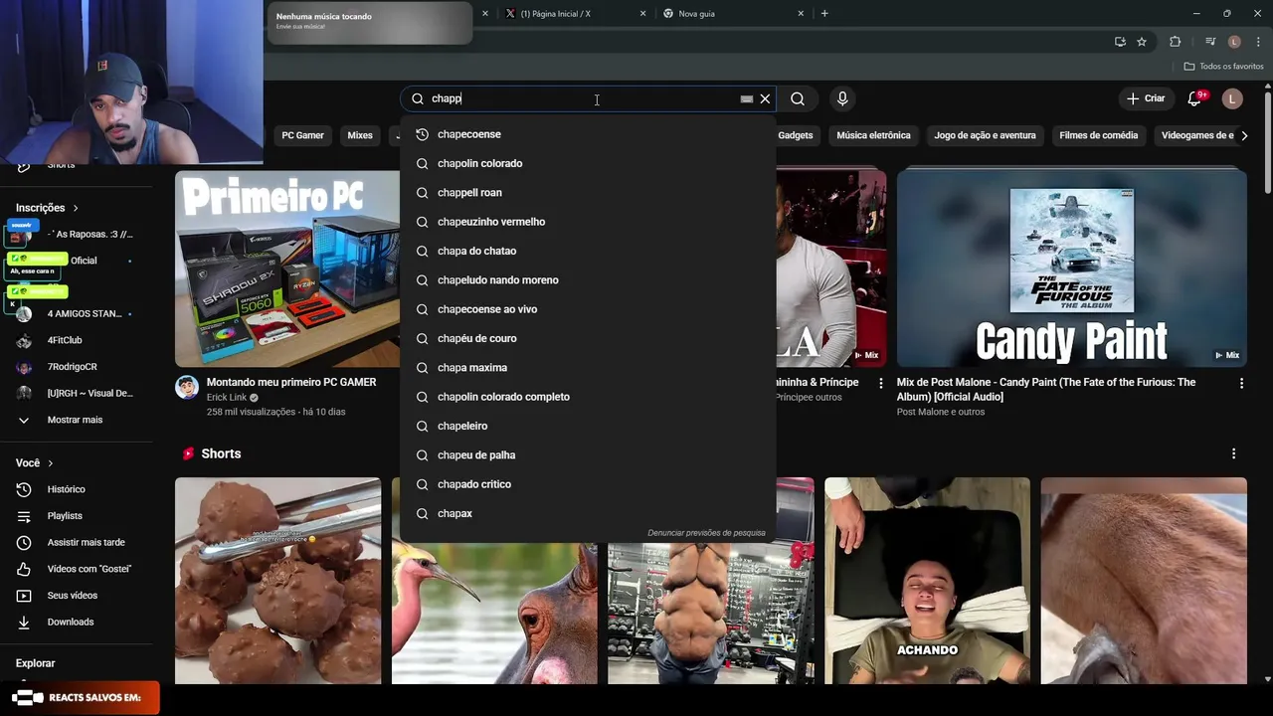Select Jogo de ação e aventura chip
The width and height of the screenshot is (1273, 716).
point(985,135)
